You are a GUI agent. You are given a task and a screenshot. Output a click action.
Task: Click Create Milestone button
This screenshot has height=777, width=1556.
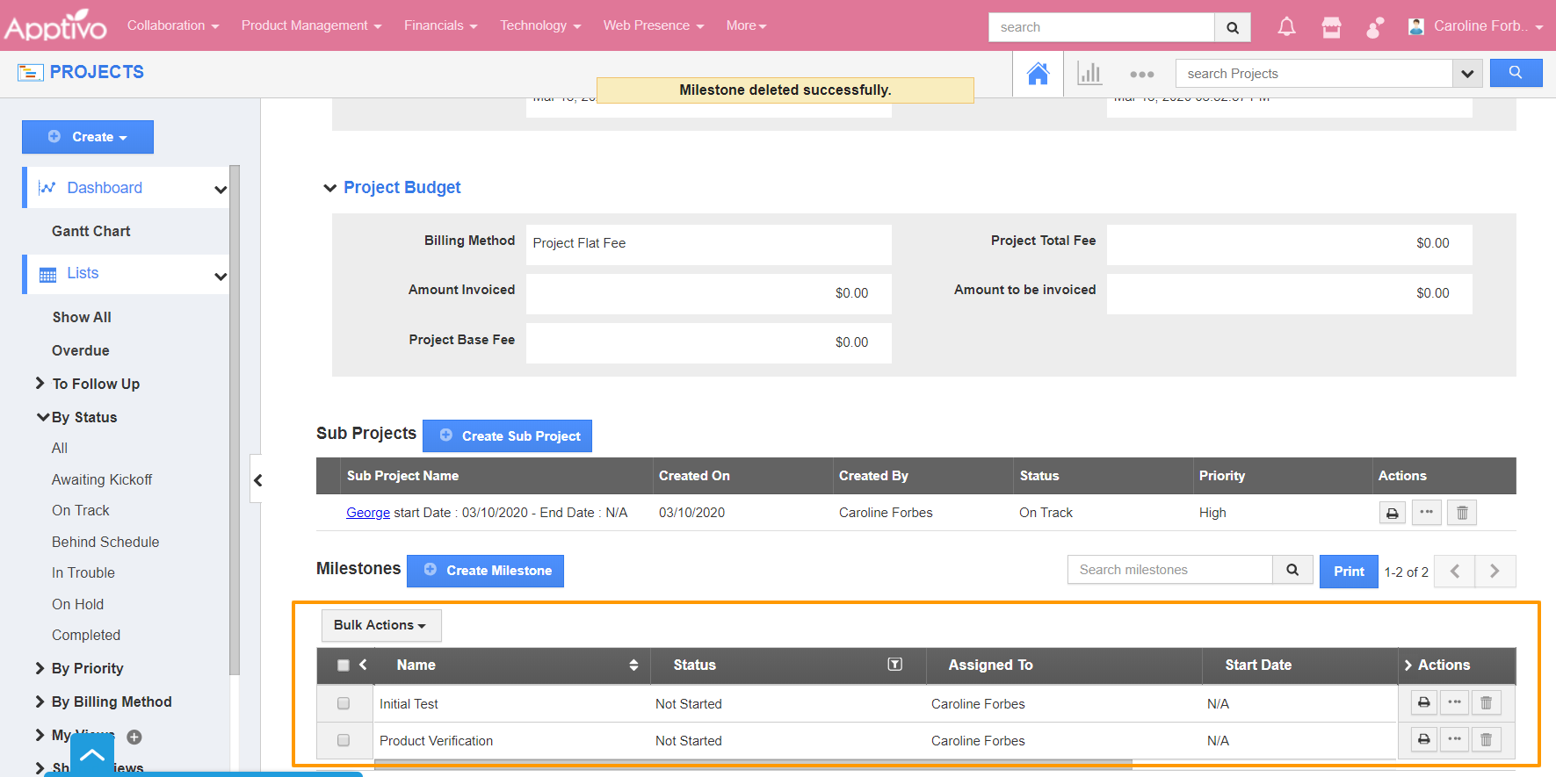point(485,571)
